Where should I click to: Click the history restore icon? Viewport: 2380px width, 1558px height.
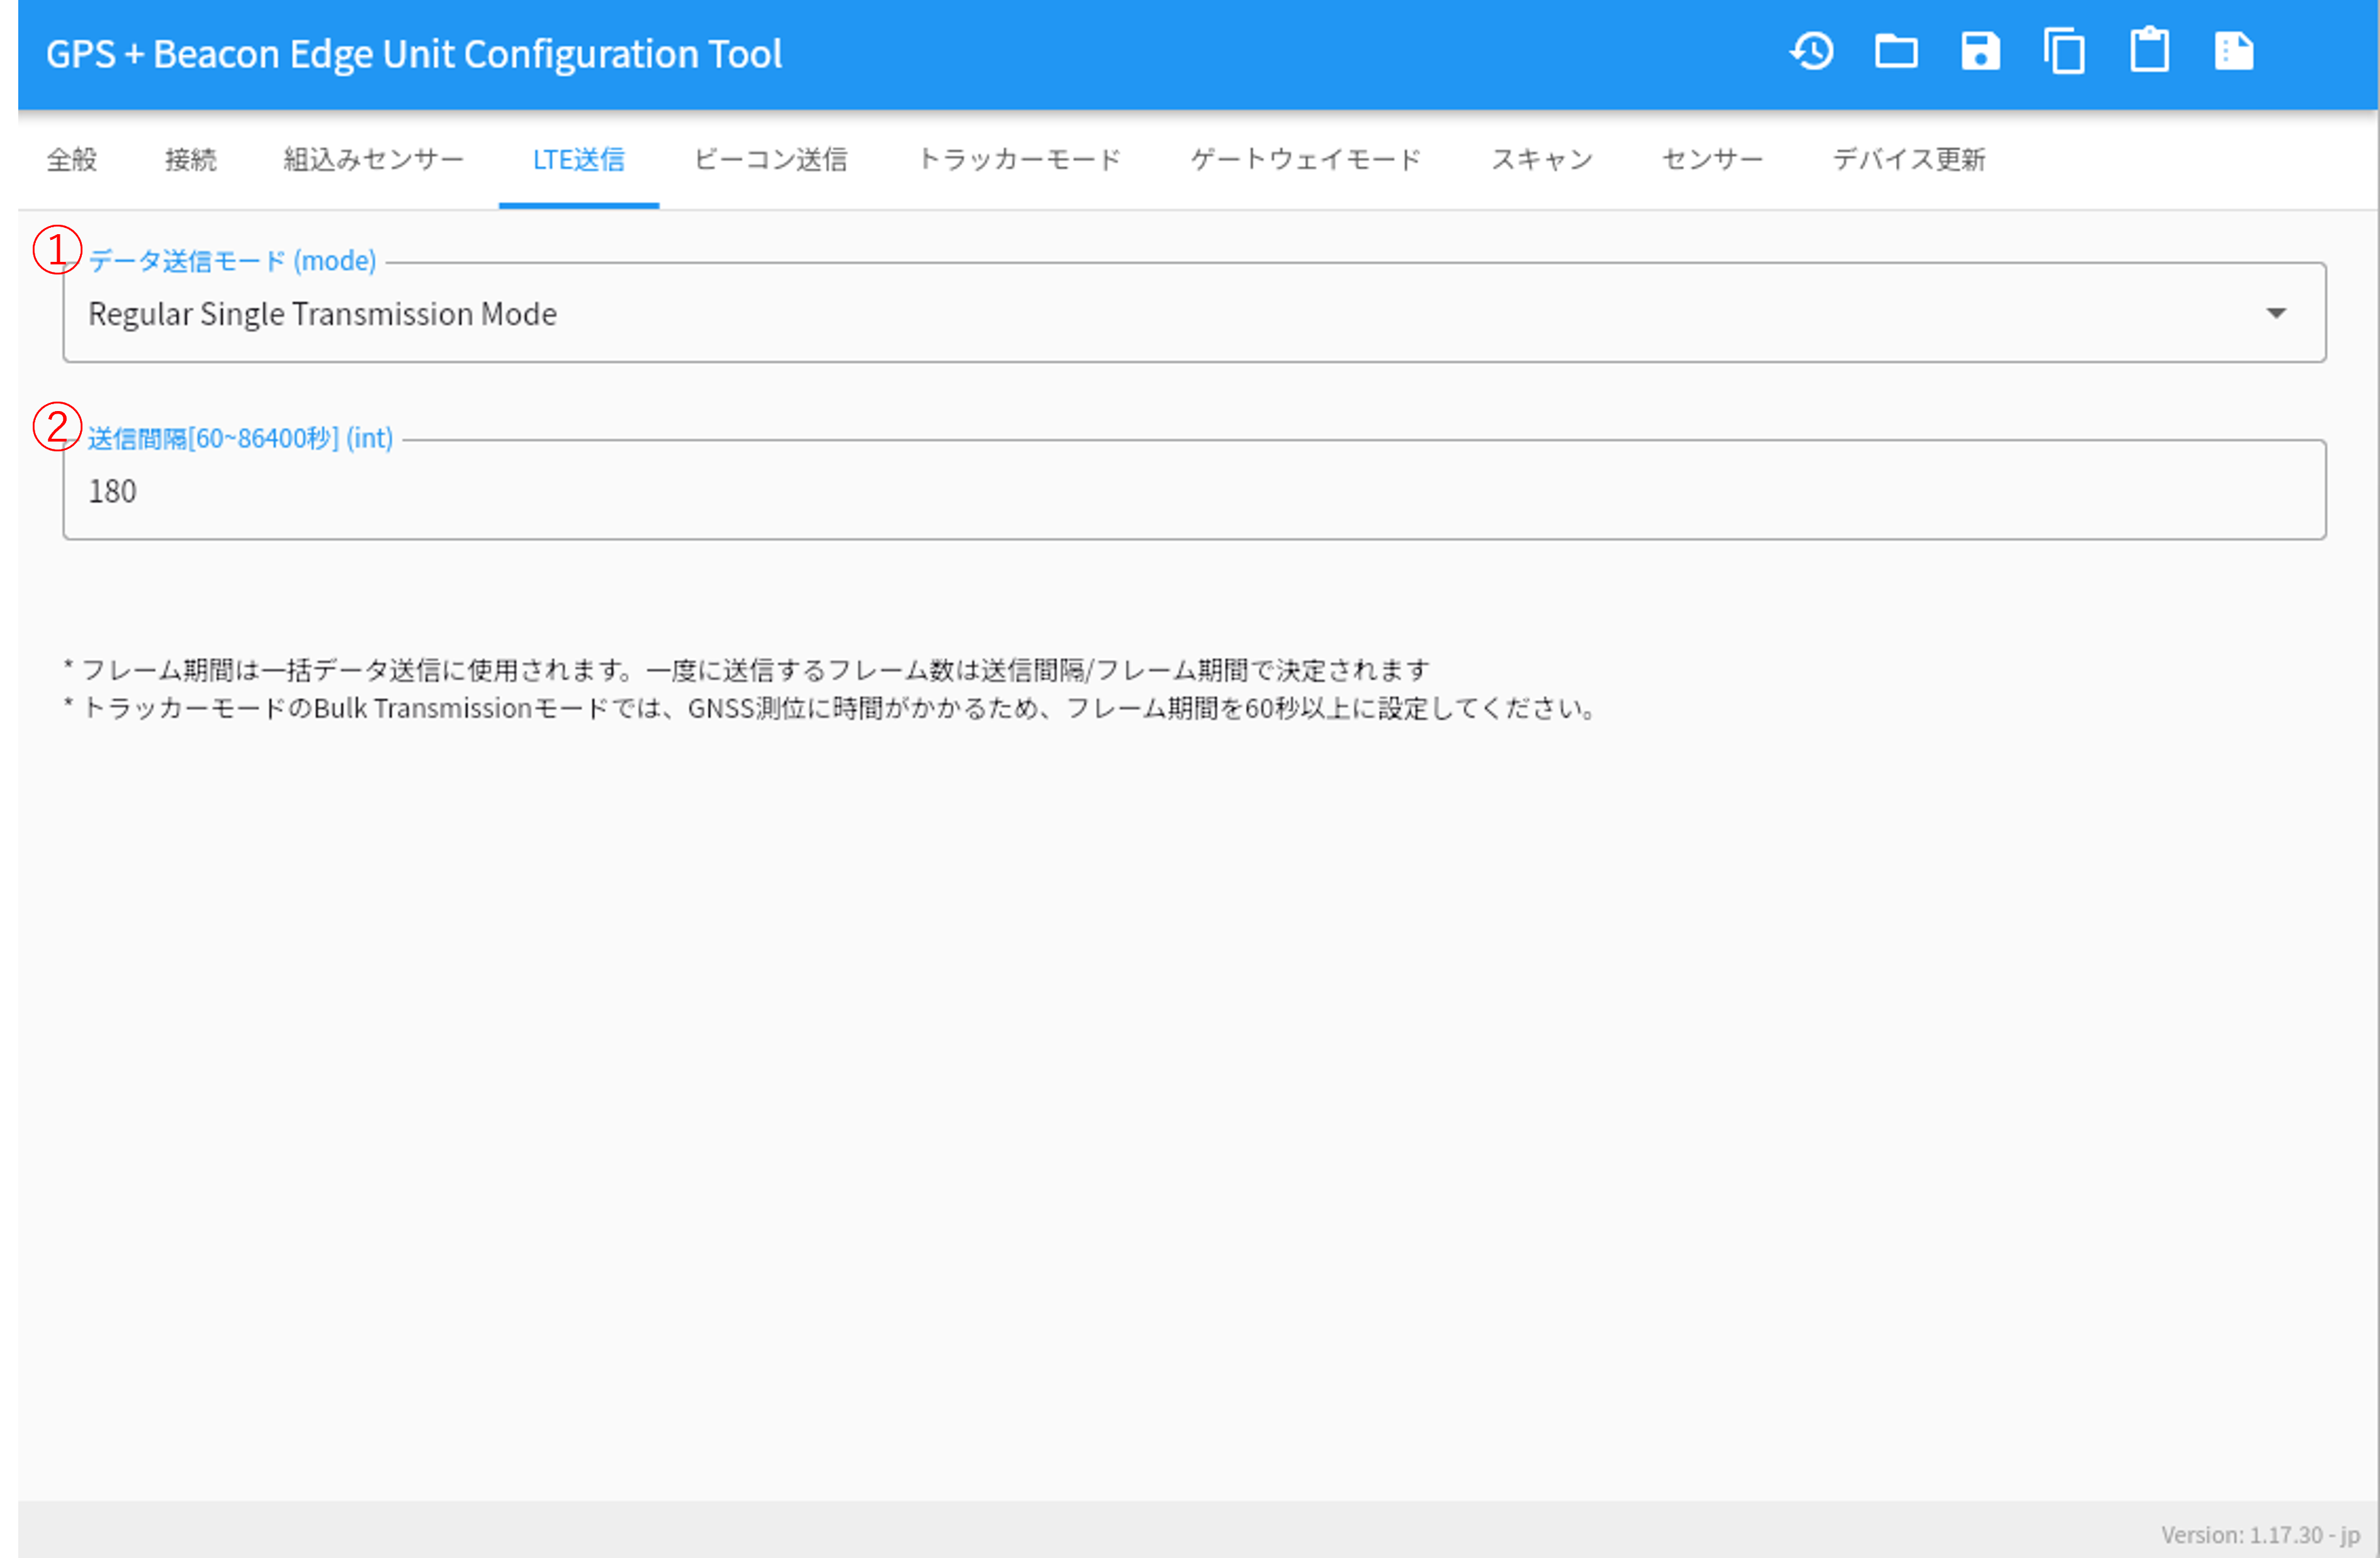tap(1812, 52)
